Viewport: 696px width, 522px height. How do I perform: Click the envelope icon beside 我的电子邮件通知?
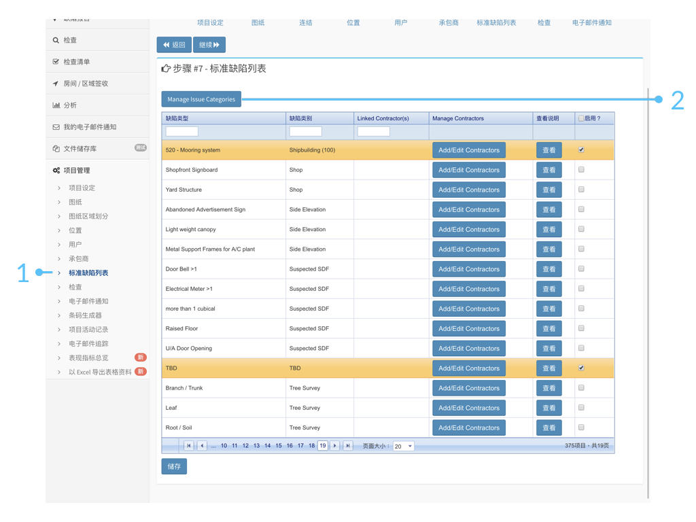click(56, 127)
